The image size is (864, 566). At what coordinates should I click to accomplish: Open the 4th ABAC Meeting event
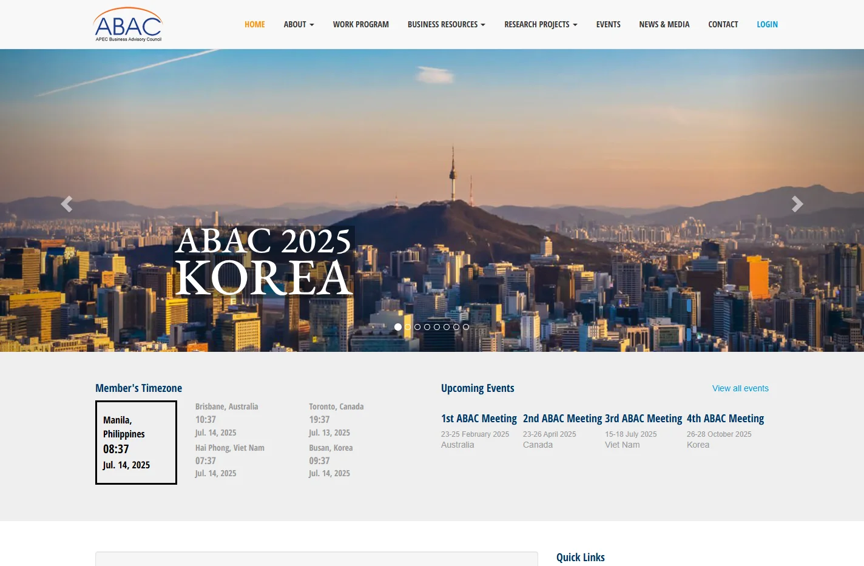tap(725, 419)
